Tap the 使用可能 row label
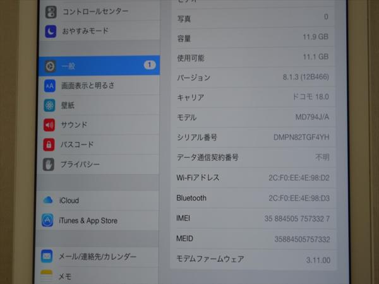379x284 pixels. point(191,58)
